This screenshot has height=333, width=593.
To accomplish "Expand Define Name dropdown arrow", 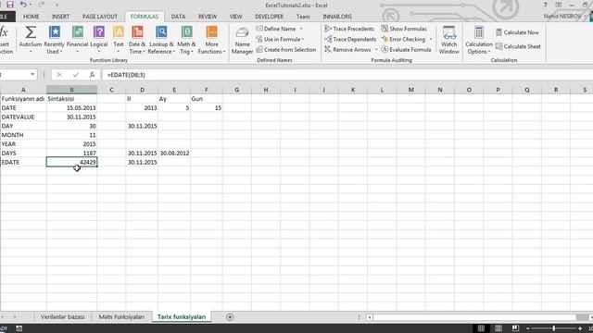I will [x=301, y=29].
